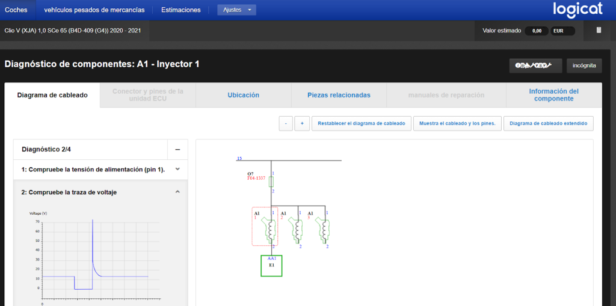Click the voltage trace graph

click(94, 259)
